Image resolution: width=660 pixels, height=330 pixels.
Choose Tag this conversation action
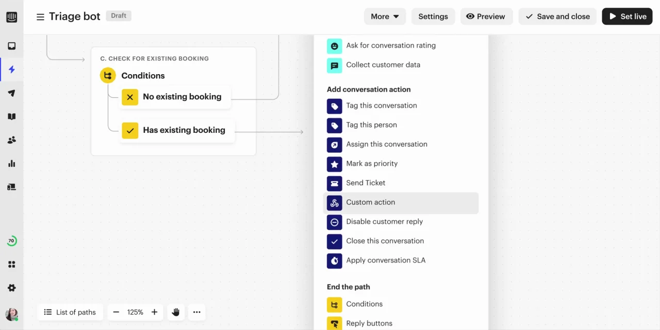[x=382, y=106]
